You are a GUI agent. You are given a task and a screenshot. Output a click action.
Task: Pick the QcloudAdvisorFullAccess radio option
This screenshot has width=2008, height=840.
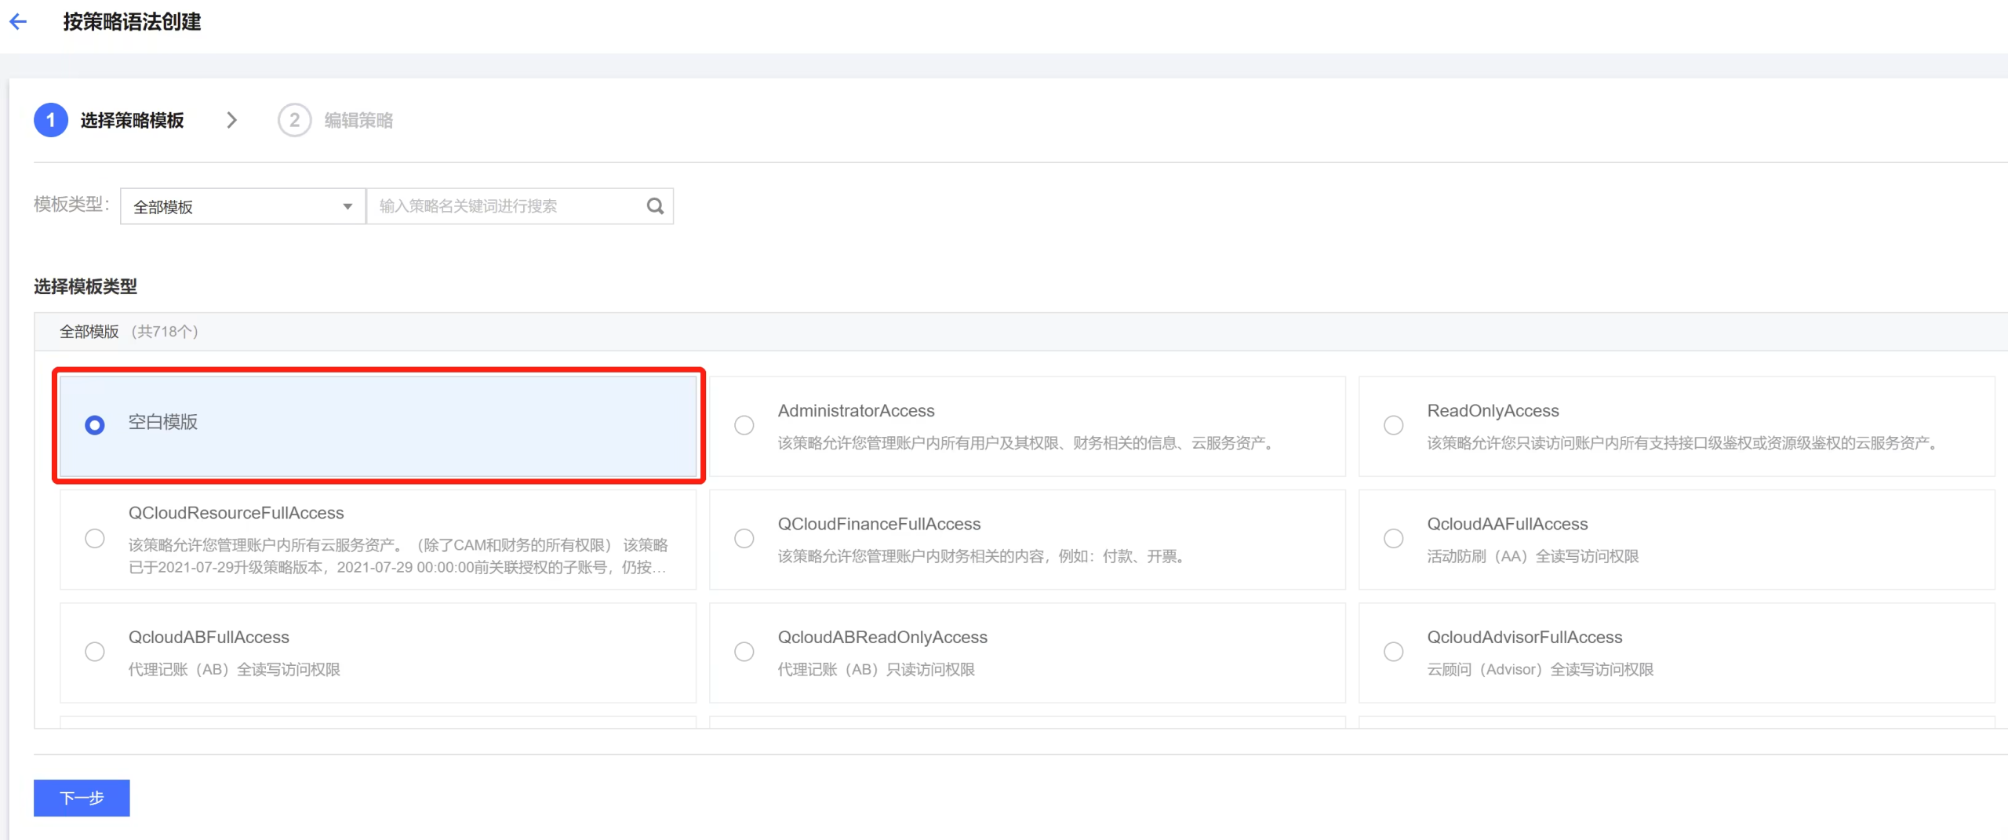click(1393, 652)
